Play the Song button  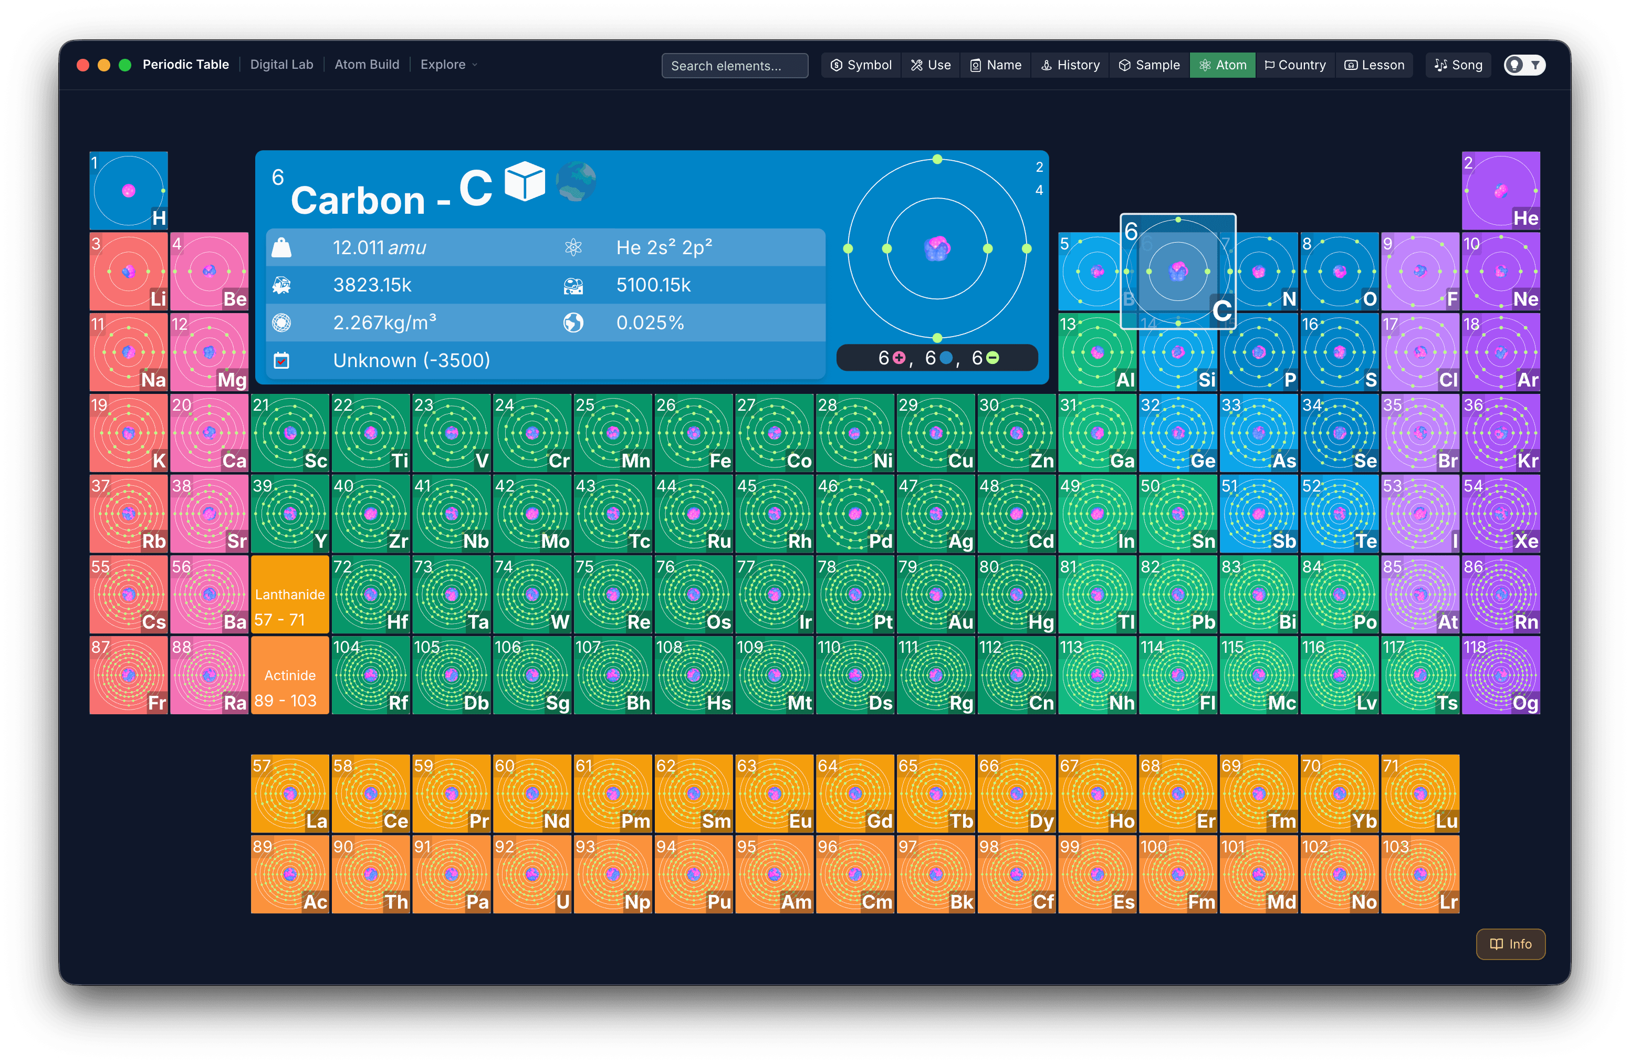1458,65
